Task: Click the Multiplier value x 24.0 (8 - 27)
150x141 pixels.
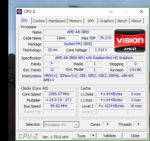Action: click(59, 100)
